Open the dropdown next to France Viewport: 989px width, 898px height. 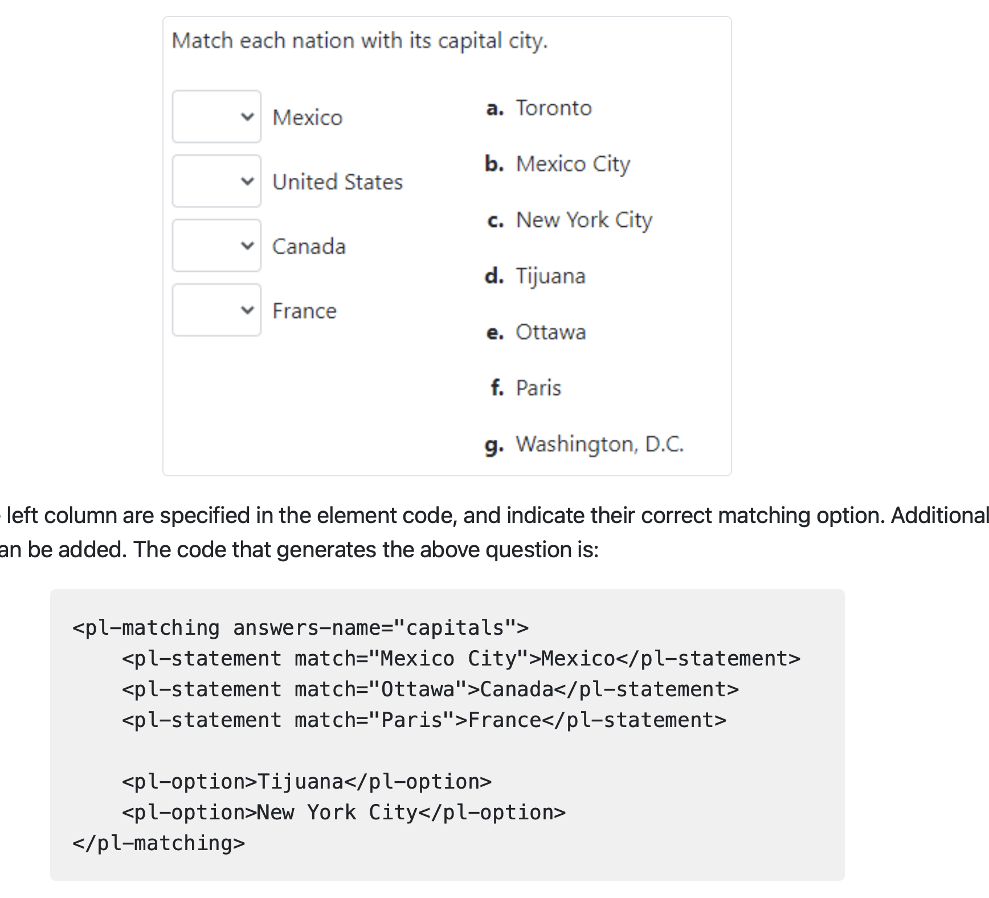click(216, 310)
